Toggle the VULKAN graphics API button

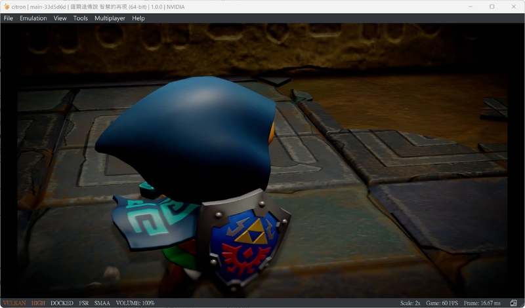(14, 303)
